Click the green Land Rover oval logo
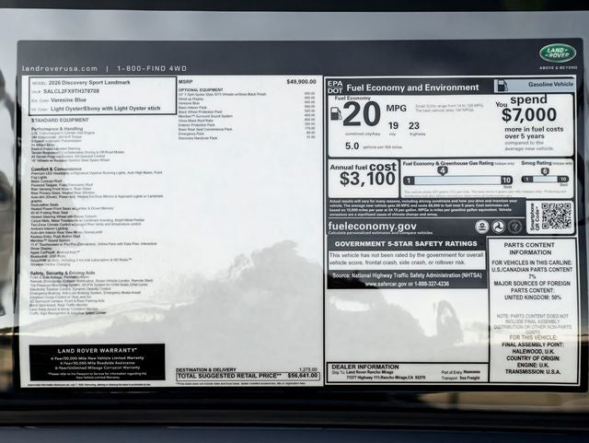The width and height of the screenshot is (589, 443). coord(558,53)
